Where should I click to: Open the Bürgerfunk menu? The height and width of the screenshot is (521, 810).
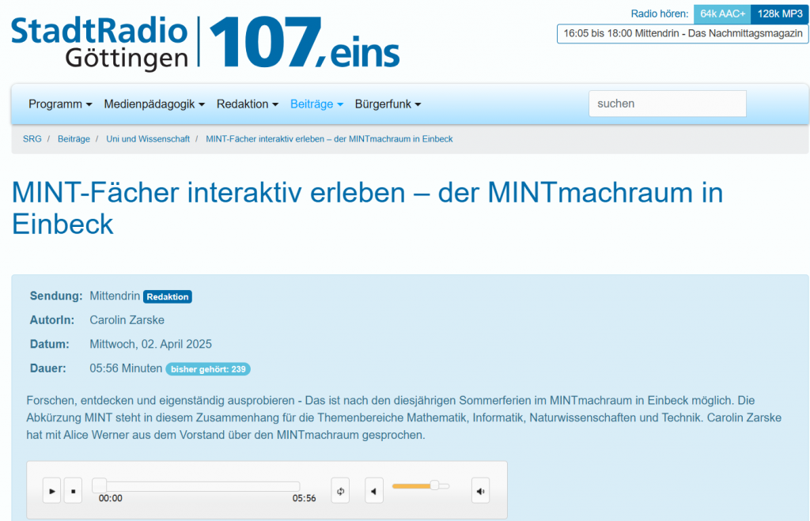388,104
